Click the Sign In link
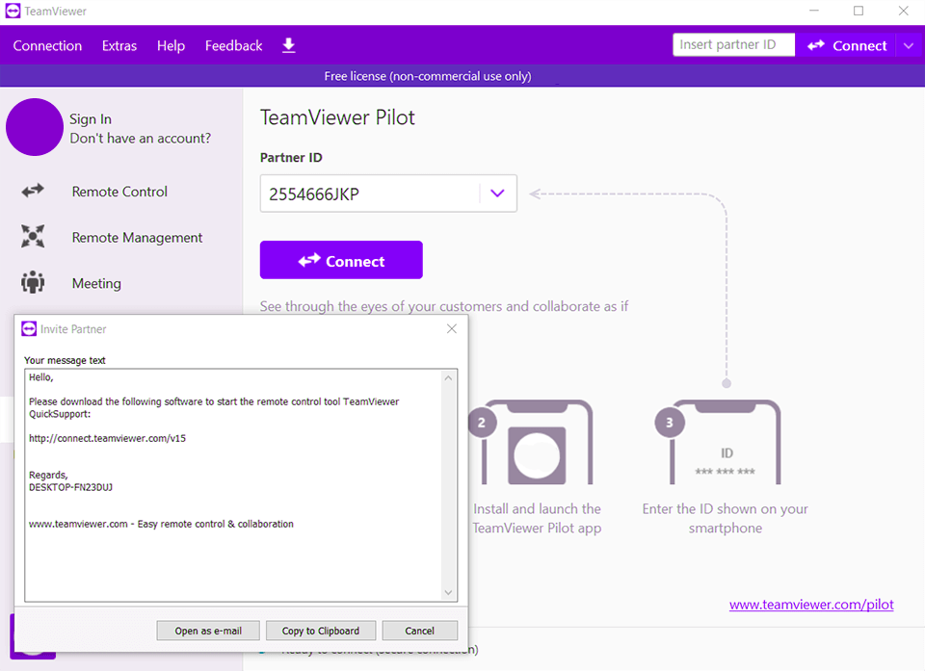 [91, 119]
